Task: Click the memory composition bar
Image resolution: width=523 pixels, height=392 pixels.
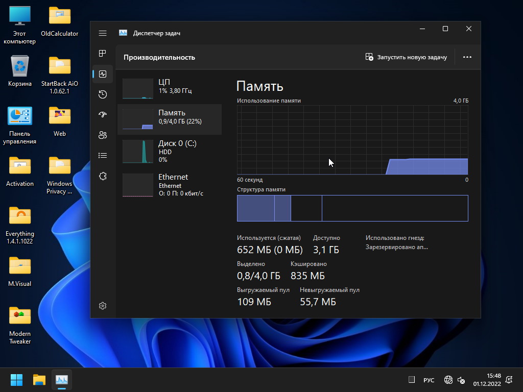Action: coord(352,208)
